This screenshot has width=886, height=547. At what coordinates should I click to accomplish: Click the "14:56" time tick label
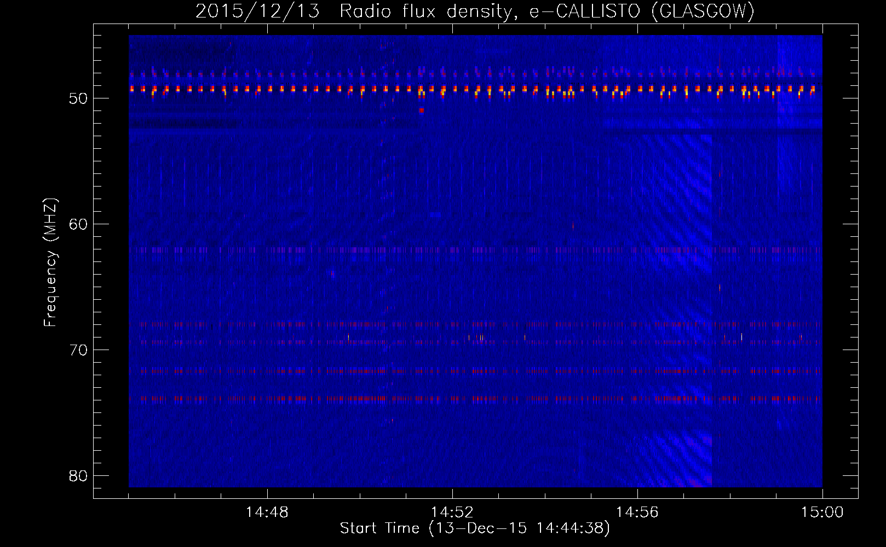coord(637,513)
